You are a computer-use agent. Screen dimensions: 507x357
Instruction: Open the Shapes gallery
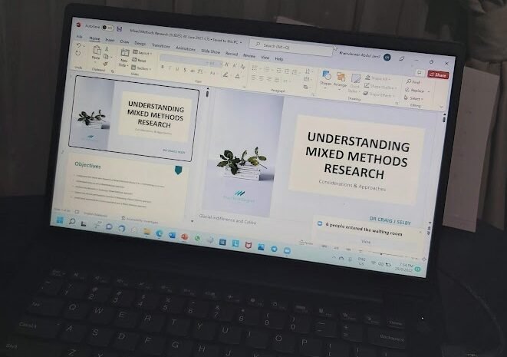(326, 78)
